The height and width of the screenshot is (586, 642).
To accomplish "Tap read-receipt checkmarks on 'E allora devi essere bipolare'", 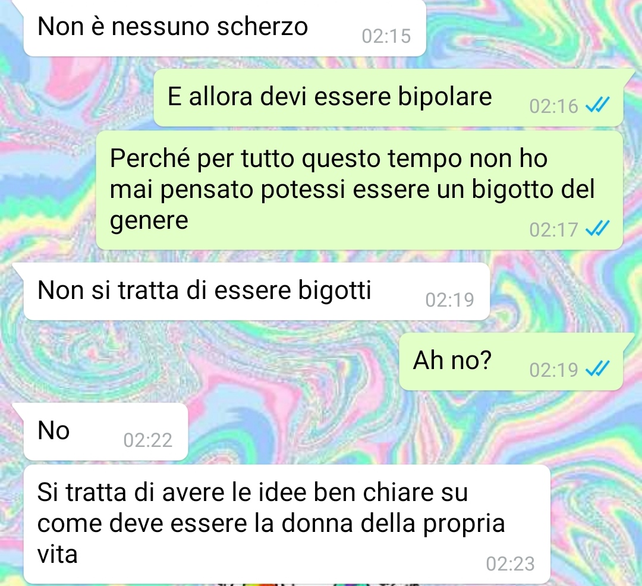I will click(597, 105).
